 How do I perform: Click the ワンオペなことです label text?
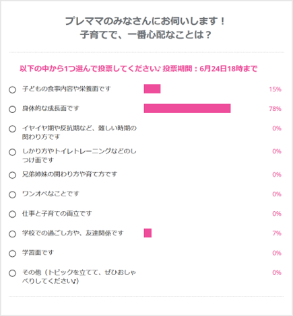point(51,194)
